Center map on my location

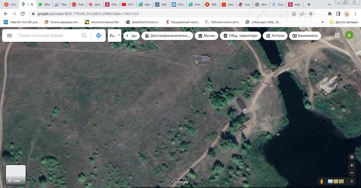pos(352,157)
